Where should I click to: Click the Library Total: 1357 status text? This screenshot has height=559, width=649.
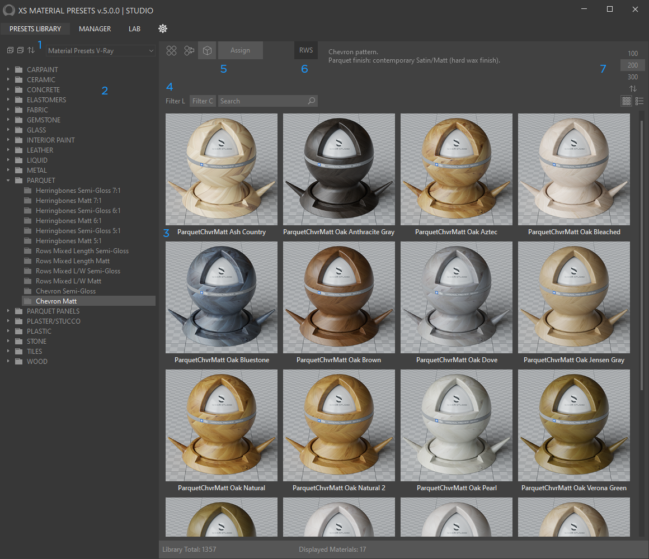(x=189, y=549)
